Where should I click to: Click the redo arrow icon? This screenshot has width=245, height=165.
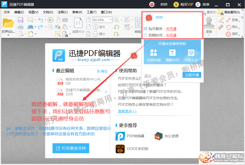coord(40,27)
